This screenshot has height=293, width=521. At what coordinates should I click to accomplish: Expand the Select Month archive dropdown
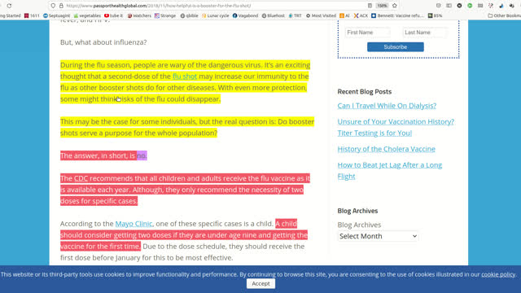pyautogui.click(x=378, y=236)
